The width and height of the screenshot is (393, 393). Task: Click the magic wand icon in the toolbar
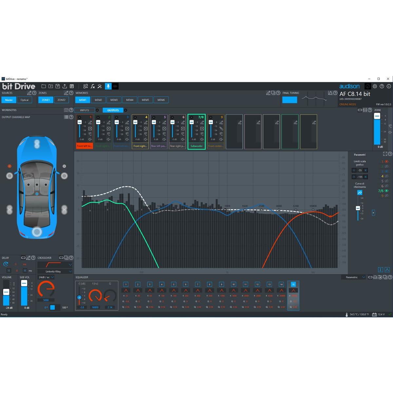click(100, 86)
